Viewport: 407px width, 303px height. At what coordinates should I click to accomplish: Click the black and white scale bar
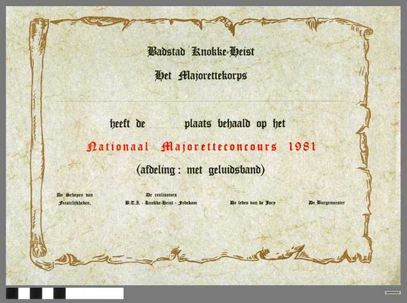[x=65, y=293]
